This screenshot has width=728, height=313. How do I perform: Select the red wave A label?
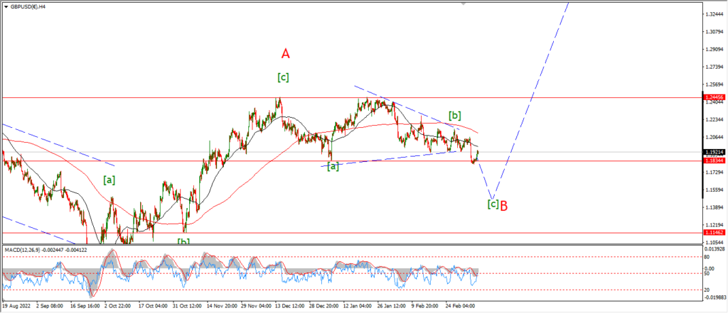(286, 54)
